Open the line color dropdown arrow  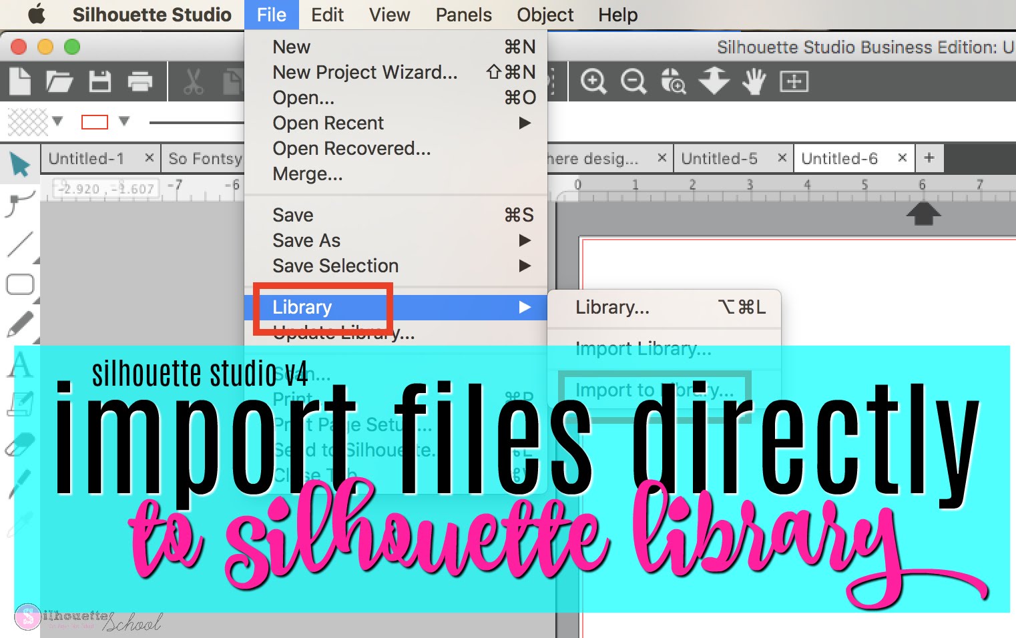(123, 121)
